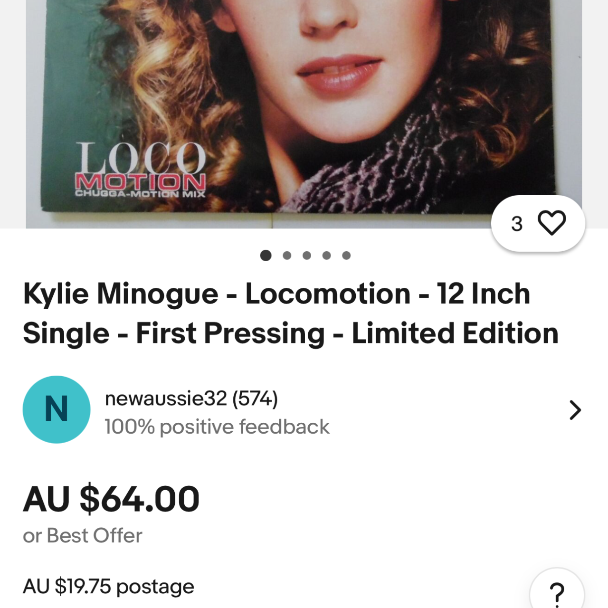Tap the Chugga-Motion Mix text on cover

(x=140, y=194)
